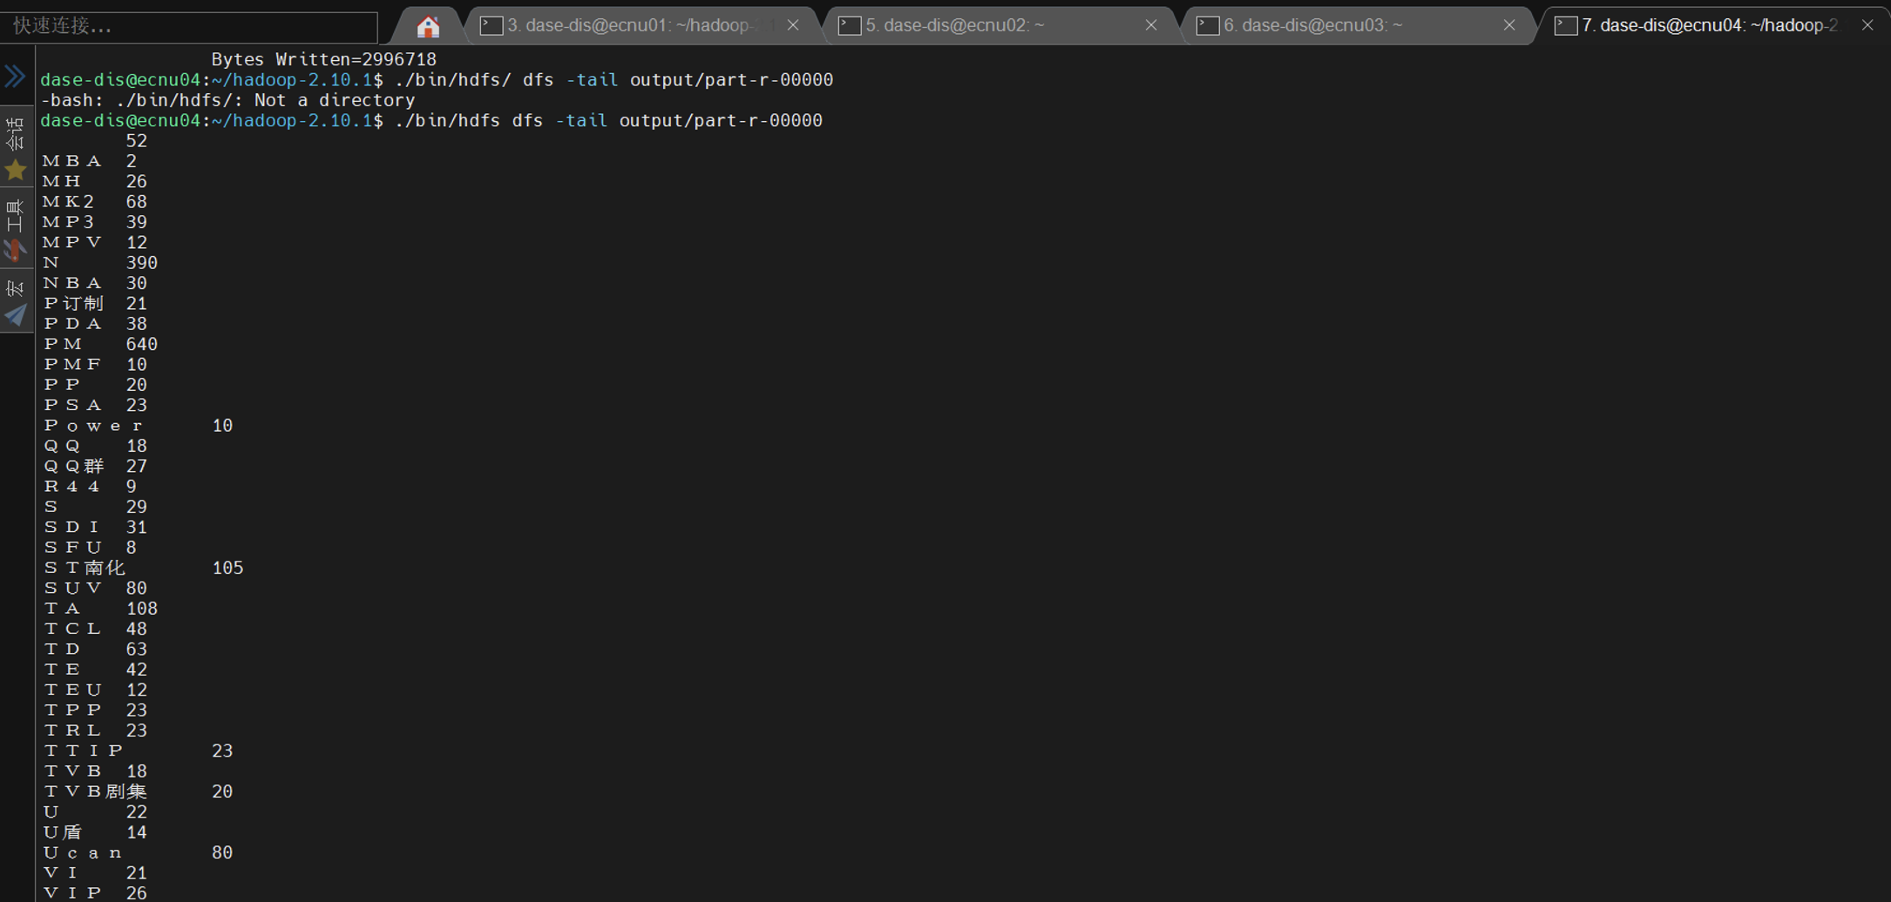Click the 'P S A 23' output row
This screenshot has width=1891, height=902.
coord(95,405)
